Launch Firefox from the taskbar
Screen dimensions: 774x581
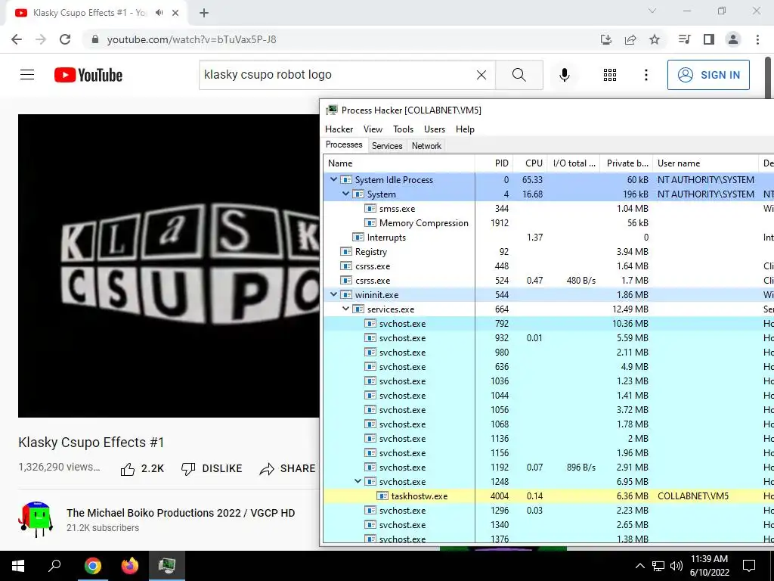pos(130,566)
